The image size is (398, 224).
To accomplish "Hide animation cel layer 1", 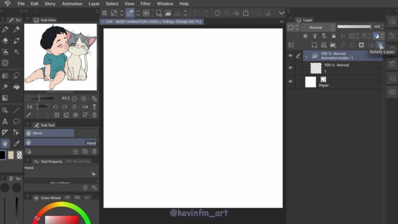I will point(290,68).
